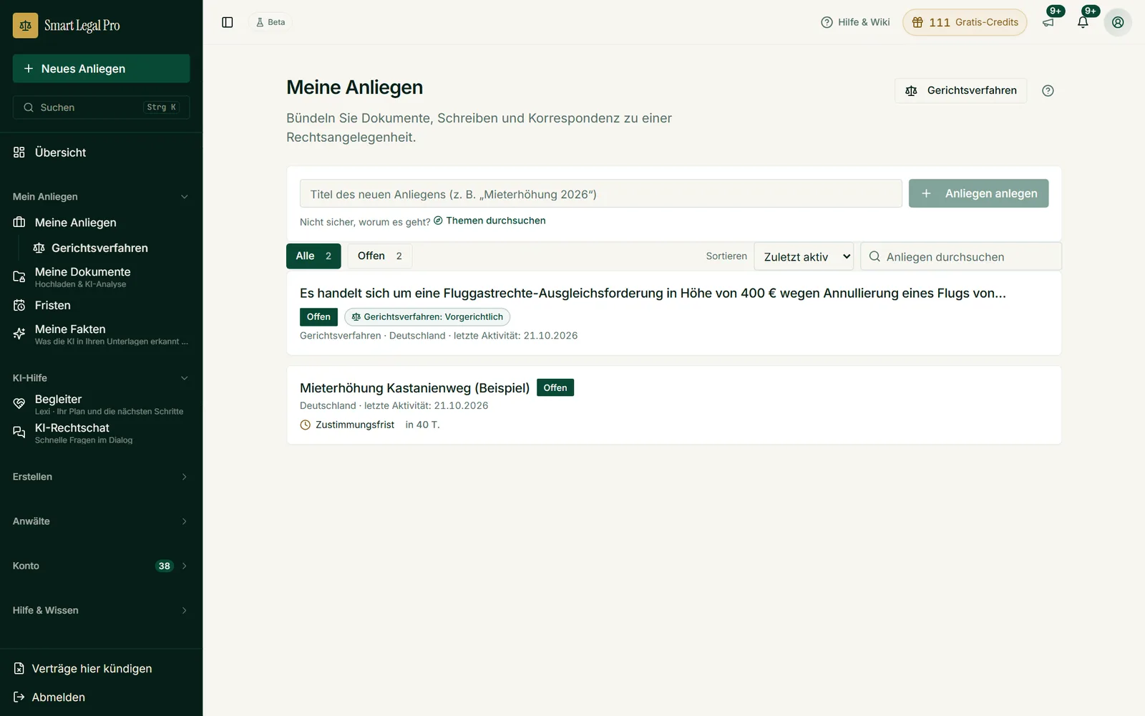Open the Hilfe & Wiki link
This screenshot has width=1145, height=716.
[855, 22]
